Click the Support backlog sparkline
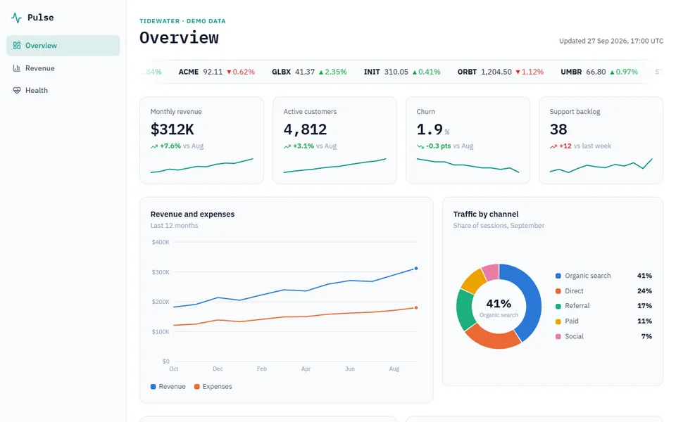 pyautogui.click(x=601, y=166)
